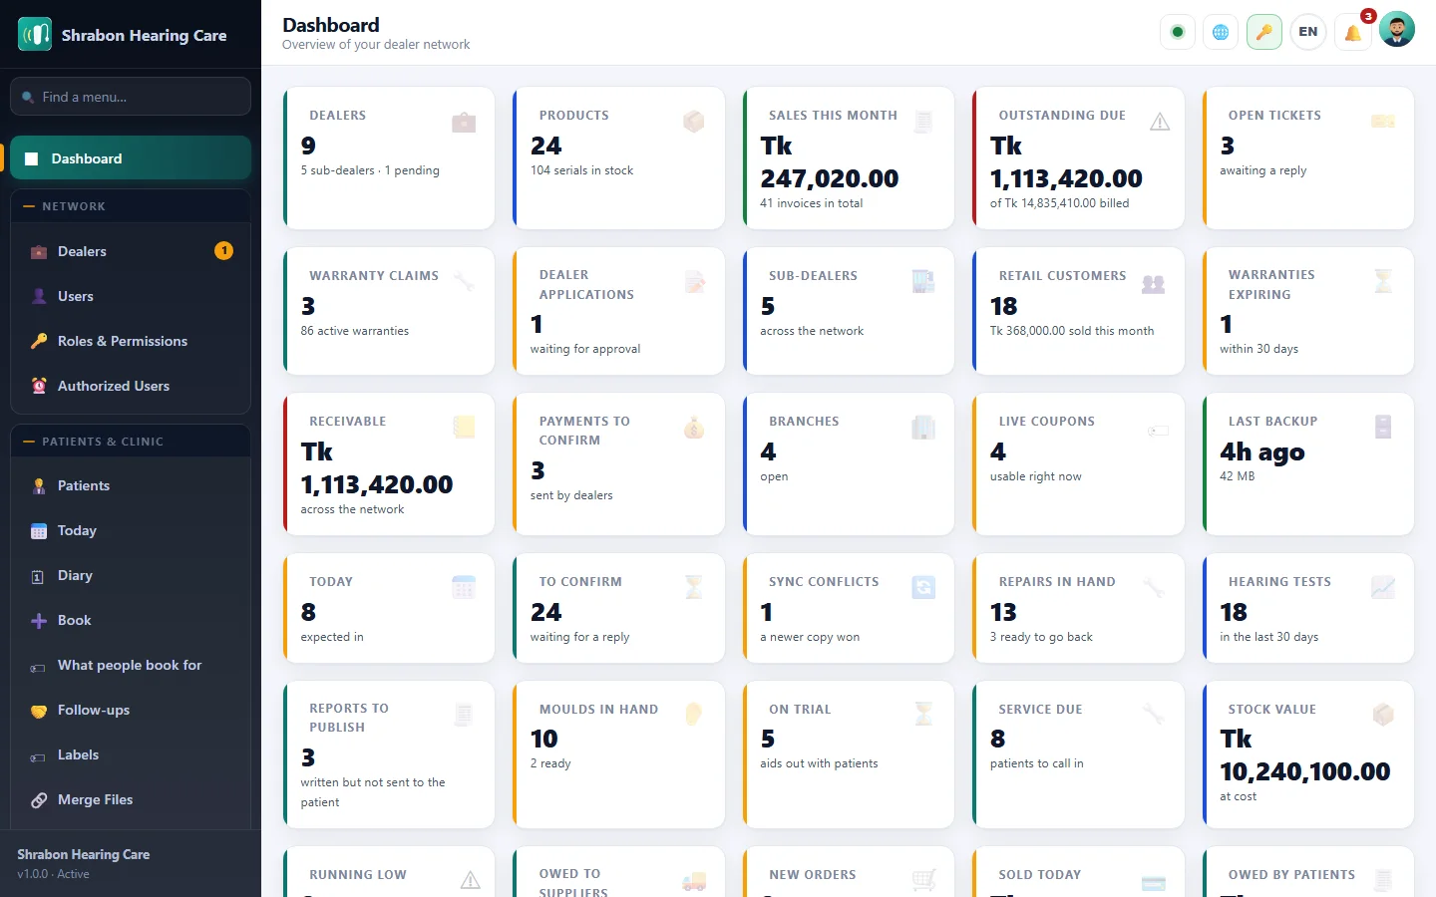The height and width of the screenshot is (897, 1436).
Task: Click the SYNC CONFLICTS refresh icon
Action: 924,588
